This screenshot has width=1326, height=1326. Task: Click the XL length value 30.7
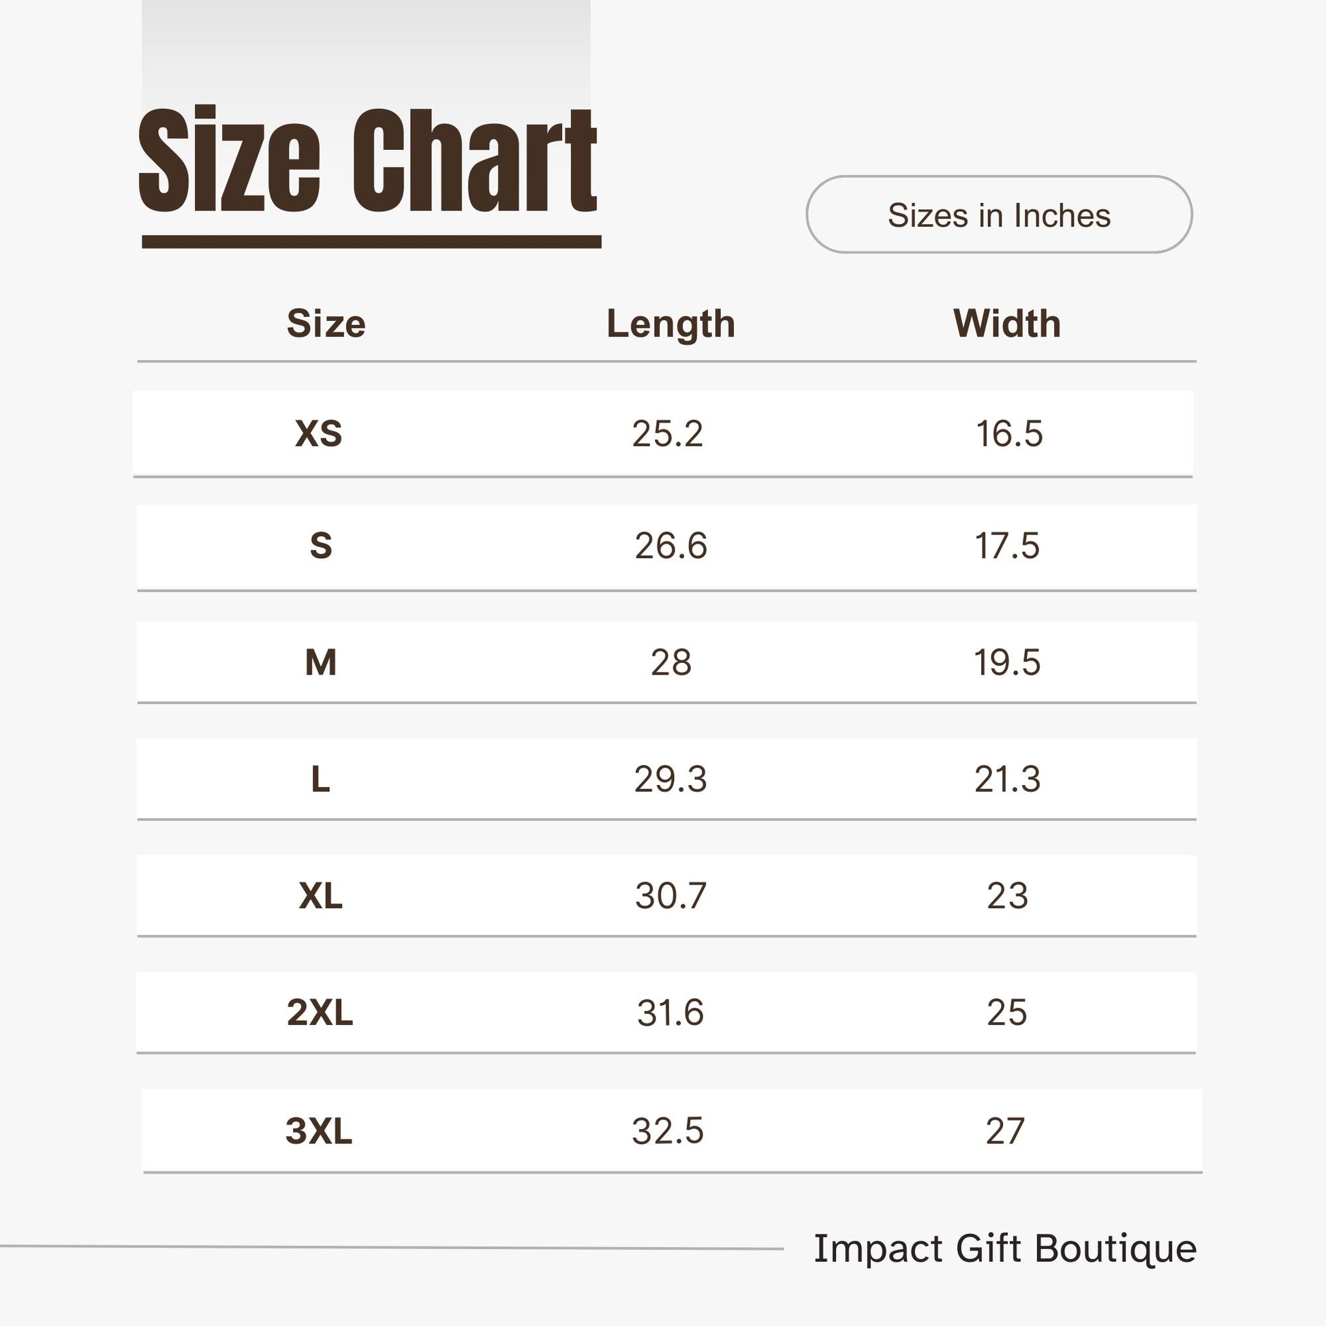click(x=670, y=895)
